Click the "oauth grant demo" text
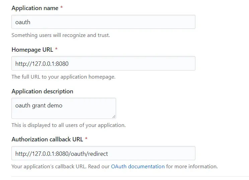 [39, 105]
